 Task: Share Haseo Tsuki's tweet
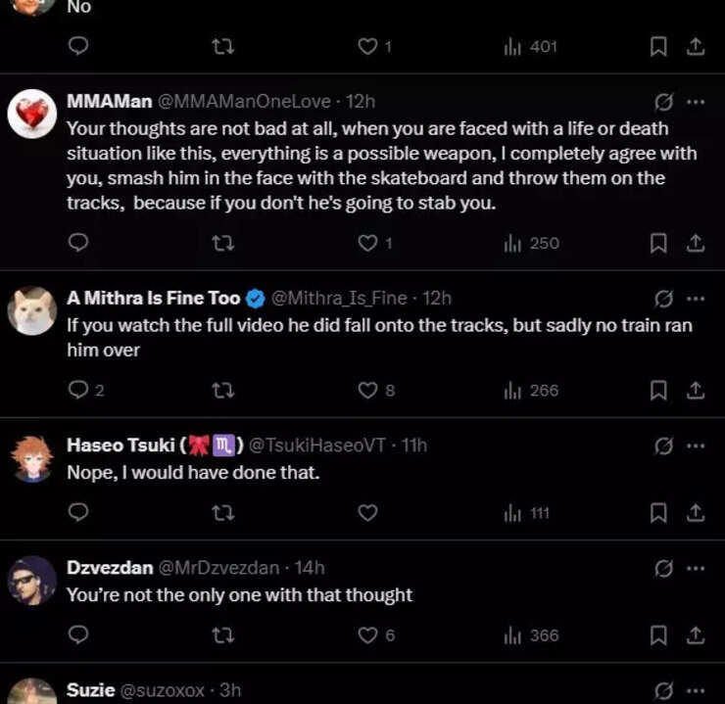click(x=695, y=513)
